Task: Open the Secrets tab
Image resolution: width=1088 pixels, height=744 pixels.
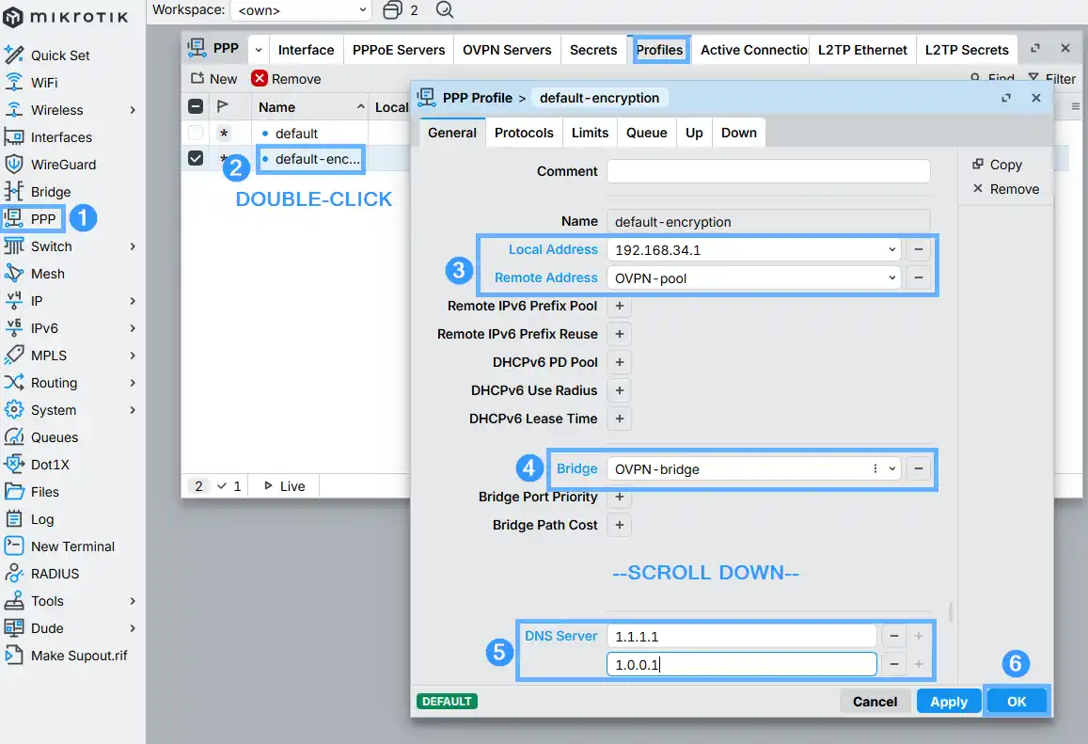Action: (593, 50)
